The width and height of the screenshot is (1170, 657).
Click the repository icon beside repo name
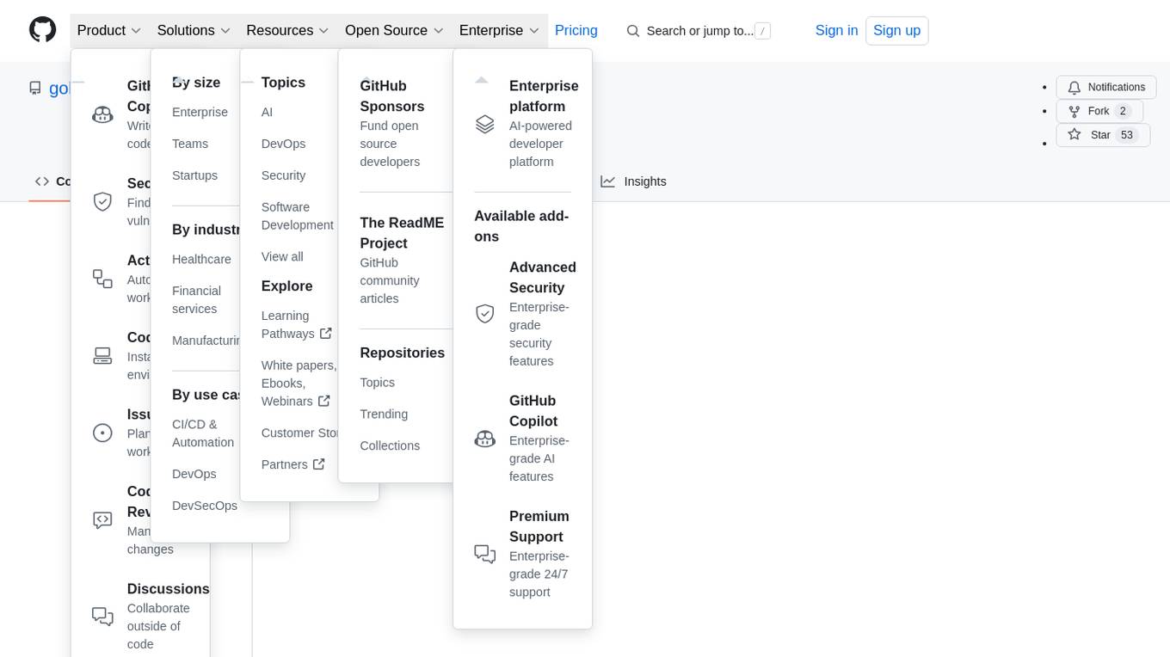pos(35,88)
